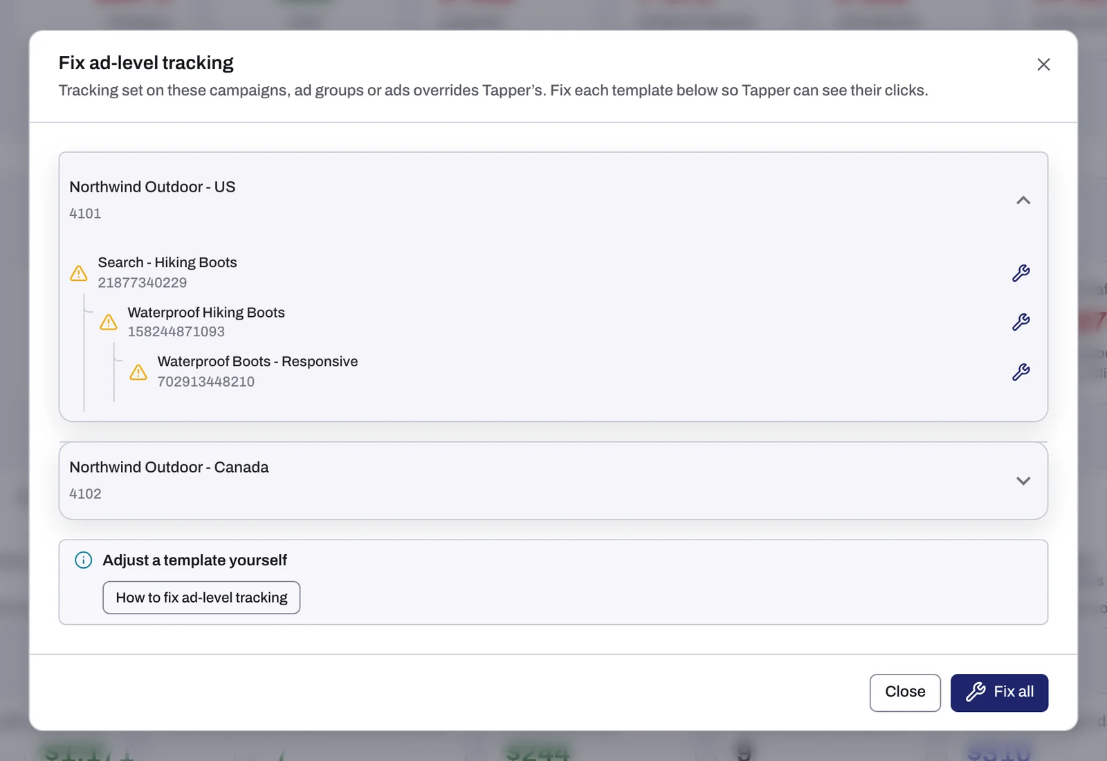Click account number 4101

85,214
